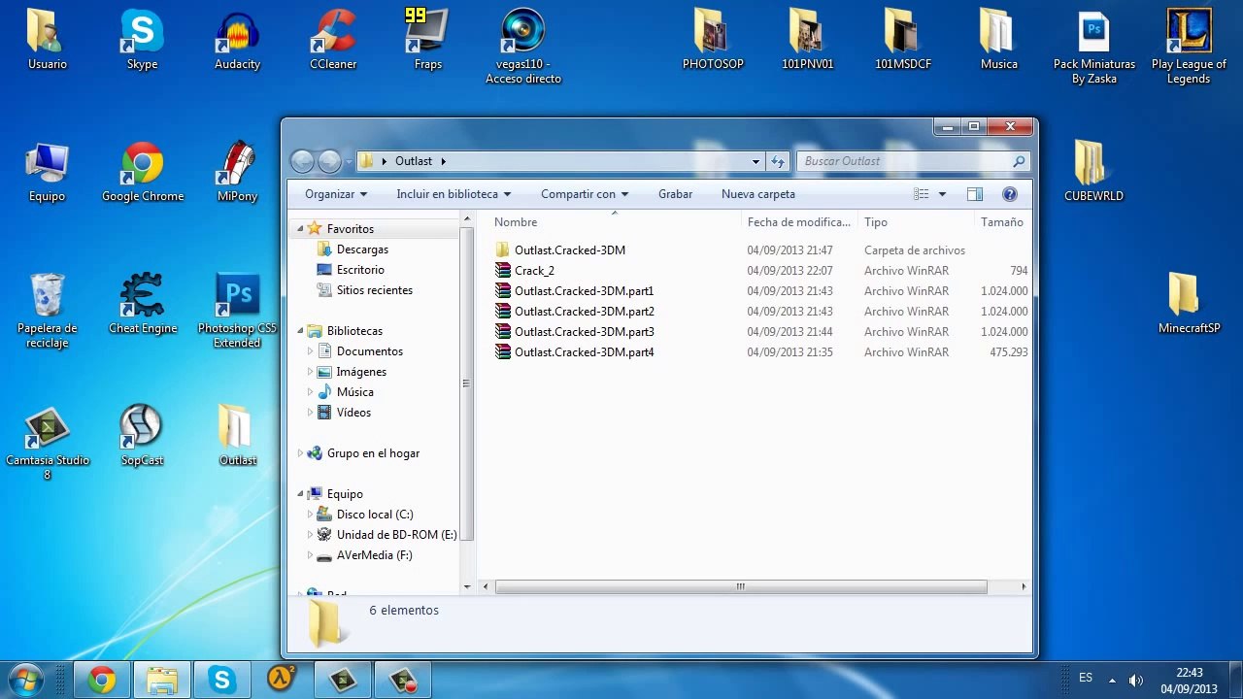This screenshot has width=1243, height=699.
Task: Select Escritorio in navigation pane
Action: point(360,270)
